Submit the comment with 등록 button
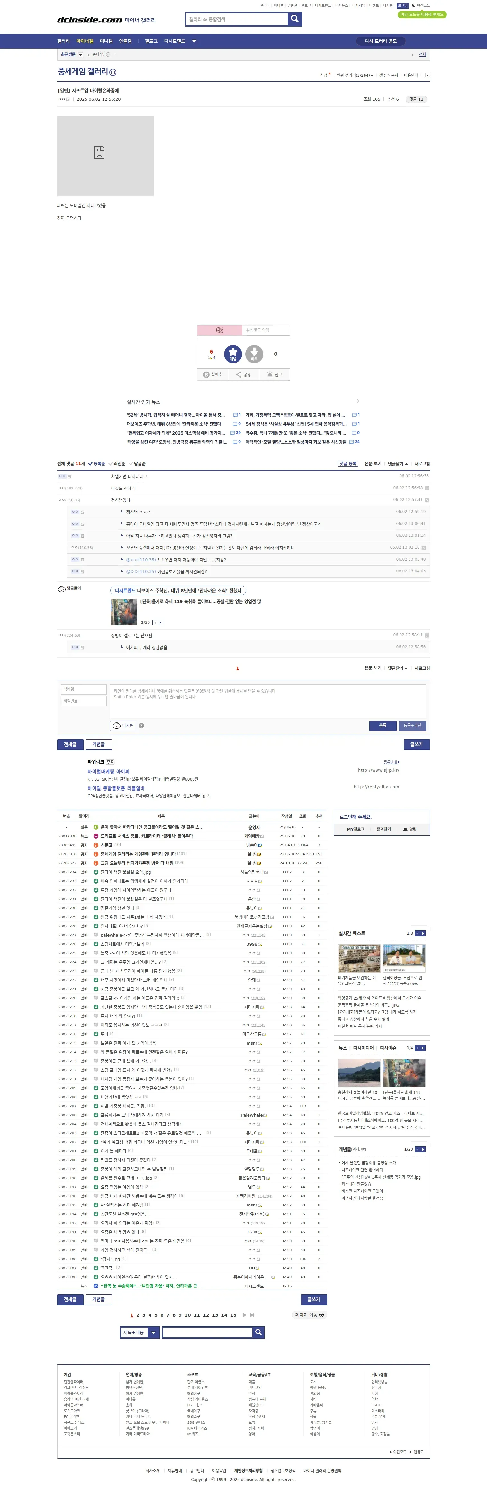This screenshot has width=487, height=1498. pos(383,726)
